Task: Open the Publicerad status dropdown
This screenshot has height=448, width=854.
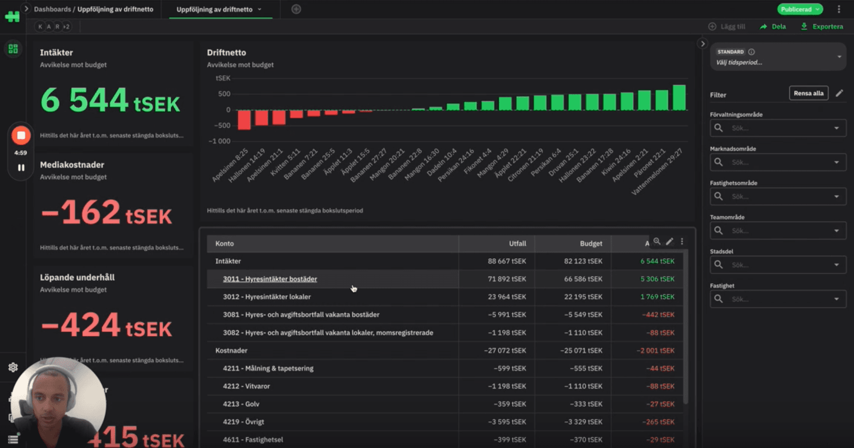Action: click(x=800, y=9)
